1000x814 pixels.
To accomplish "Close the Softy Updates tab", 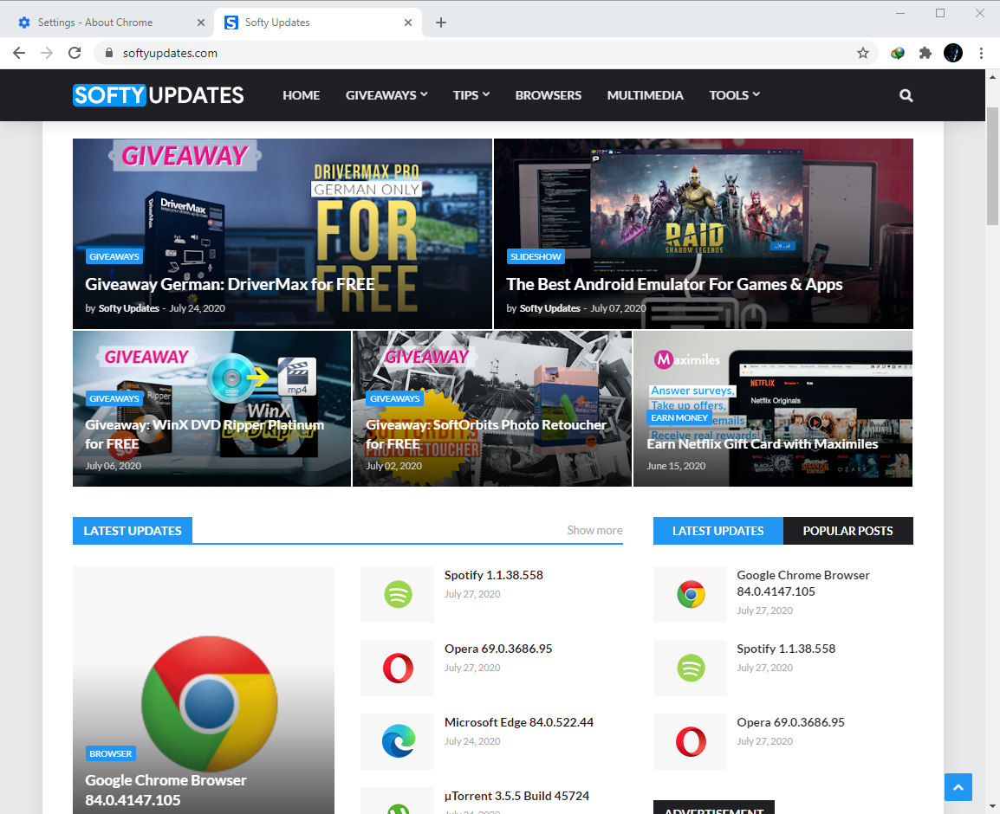I will [408, 23].
